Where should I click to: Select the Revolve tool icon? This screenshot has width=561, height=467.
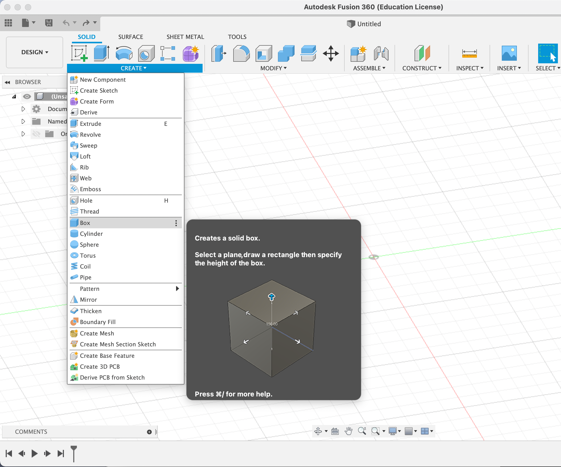tap(124, 53)
